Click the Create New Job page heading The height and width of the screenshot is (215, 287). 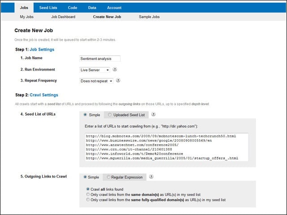pyautogui.click(x=34, y=30)
